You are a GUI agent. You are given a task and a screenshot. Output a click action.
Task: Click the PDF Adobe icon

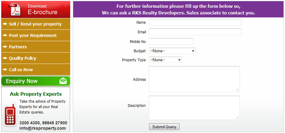tap(14, 9)
